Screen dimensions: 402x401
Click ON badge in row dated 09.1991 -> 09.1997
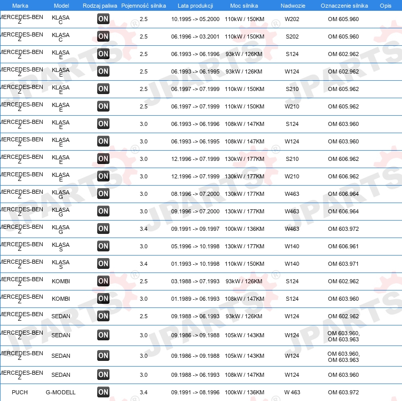tap(103, 229)
